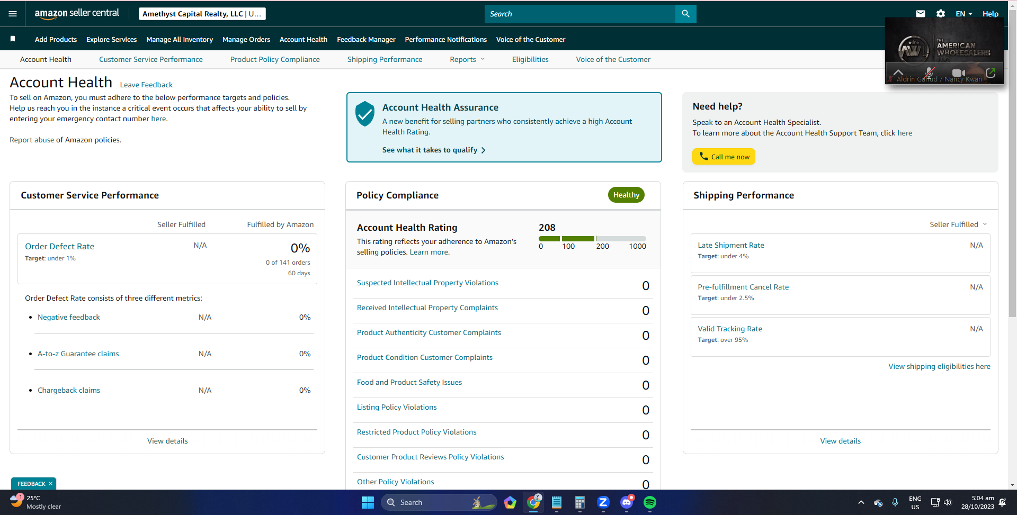Switch to Customer Service Performance tab
This screenshot has width=1017, height=515.
pos(151,59)
